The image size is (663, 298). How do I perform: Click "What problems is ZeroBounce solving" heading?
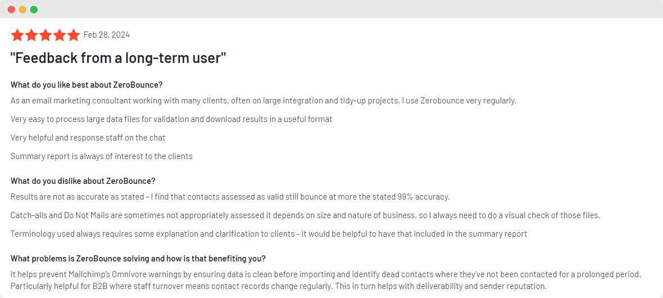[138, 259]
